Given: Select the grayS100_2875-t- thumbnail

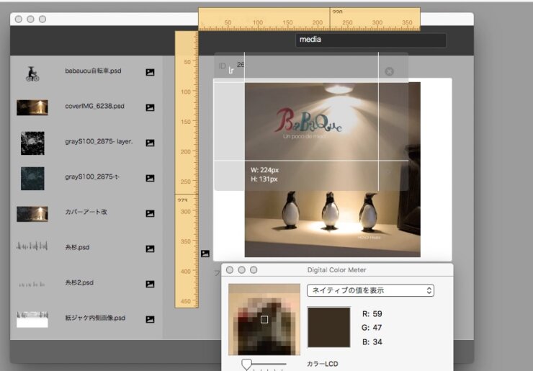Looking at the screenshot, I should click(x=32, y=179).
